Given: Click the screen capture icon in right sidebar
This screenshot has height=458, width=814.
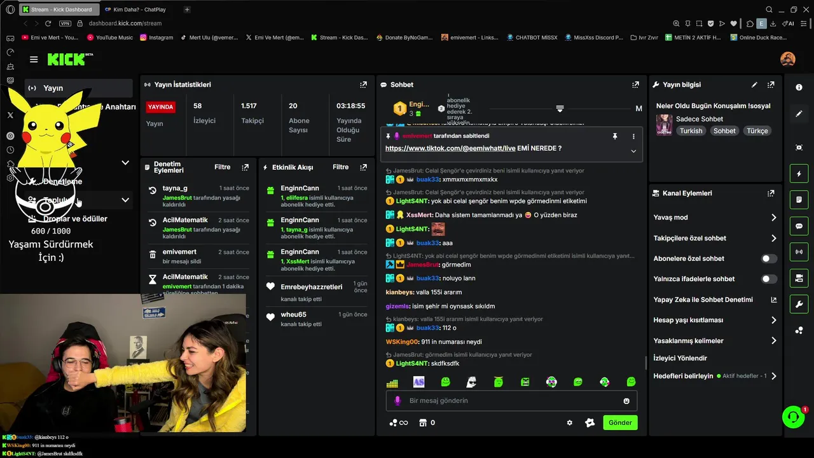Looking at the screenshot, I should (x=799, y=147).
